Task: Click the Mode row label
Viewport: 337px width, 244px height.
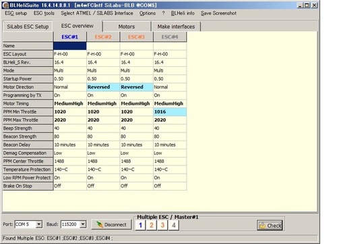Action: tap(28, 70)
